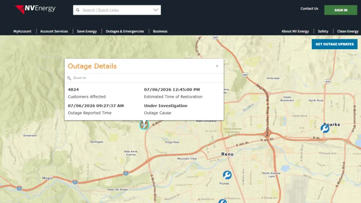
Task: Open the About NV Energy menu
Action: tap(295, 31)
